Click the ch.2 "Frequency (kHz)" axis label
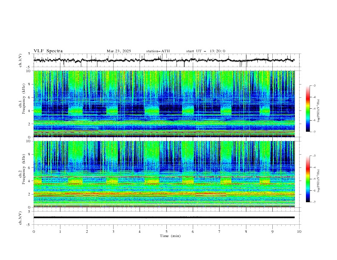 click(24, 169)
